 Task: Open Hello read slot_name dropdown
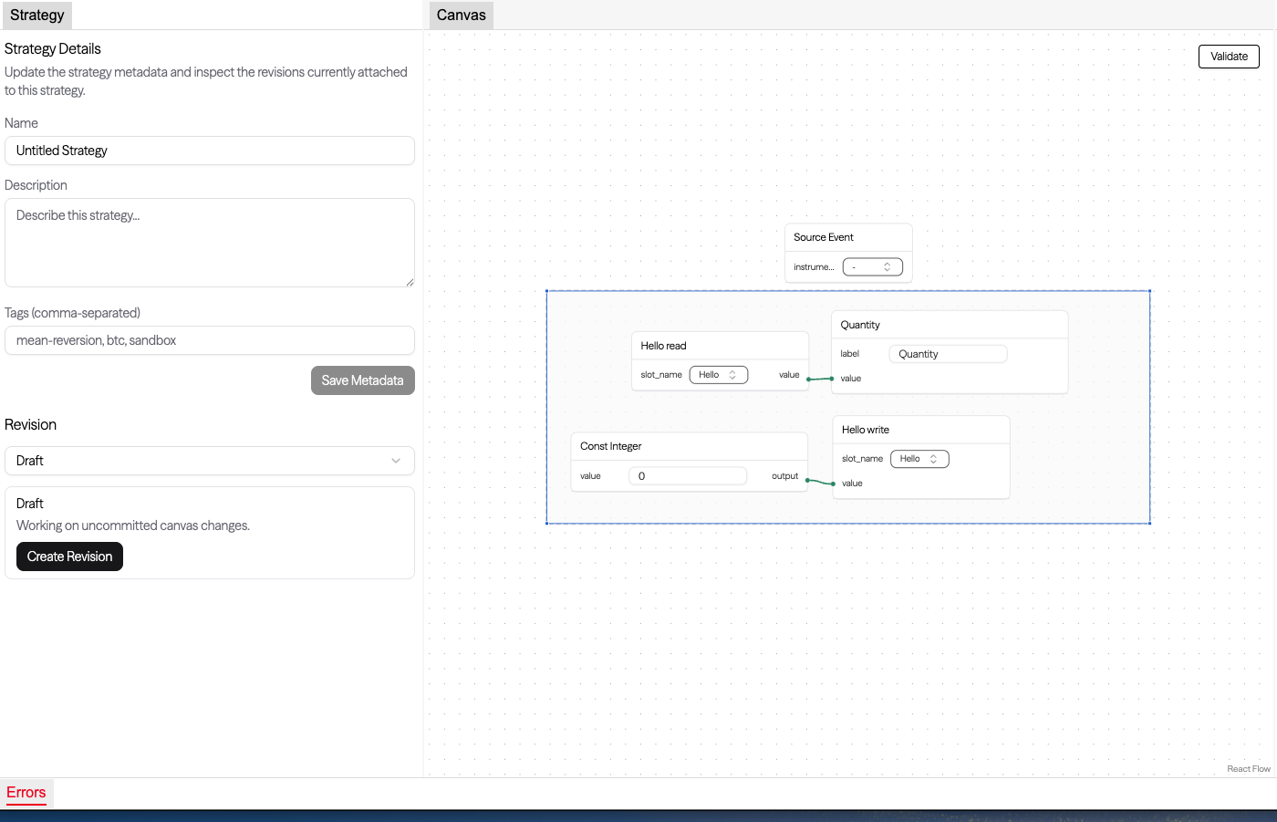point(719,375)
